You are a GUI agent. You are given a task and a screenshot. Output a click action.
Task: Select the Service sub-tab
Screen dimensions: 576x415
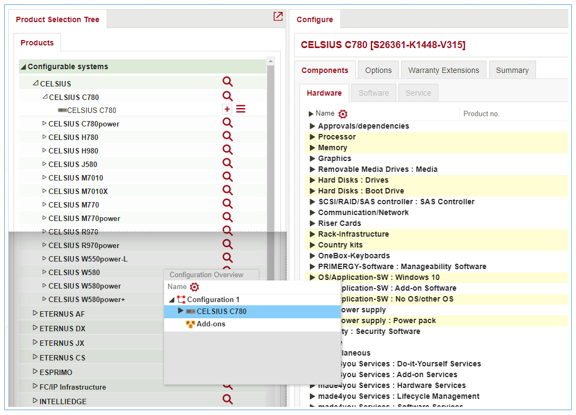pyautogui.click(x=418, y=93)
